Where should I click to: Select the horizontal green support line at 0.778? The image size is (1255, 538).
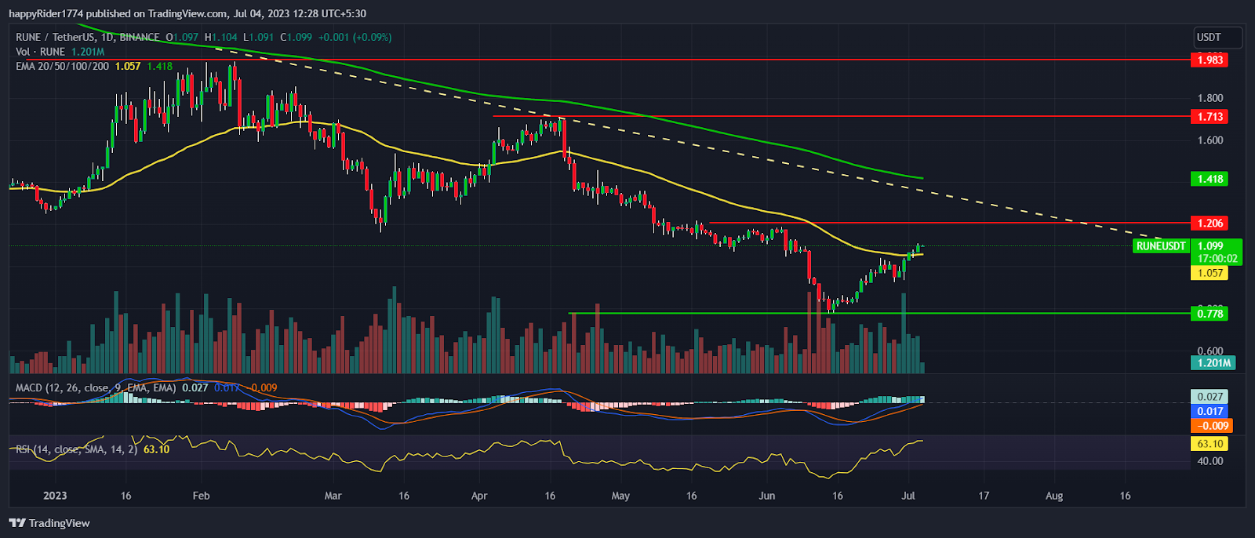point(878,313)
